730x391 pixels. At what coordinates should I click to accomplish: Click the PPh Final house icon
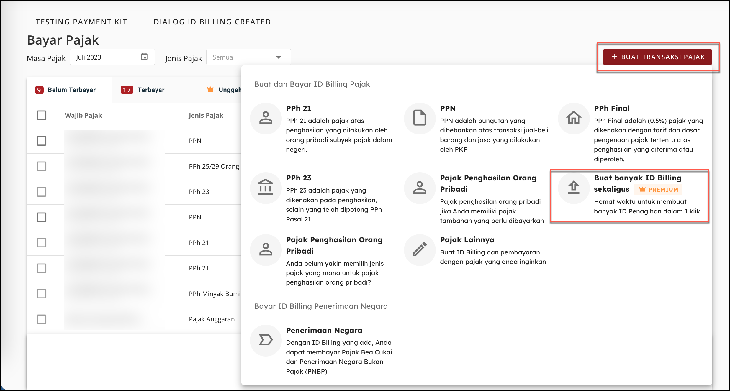574,118
